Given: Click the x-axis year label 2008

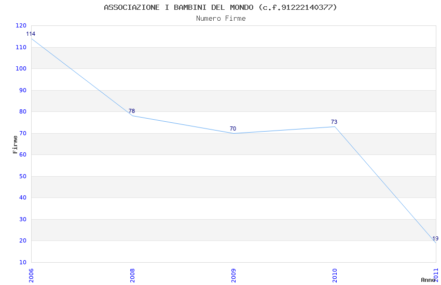Looking at the screenshot, I should tap(132, 276).
